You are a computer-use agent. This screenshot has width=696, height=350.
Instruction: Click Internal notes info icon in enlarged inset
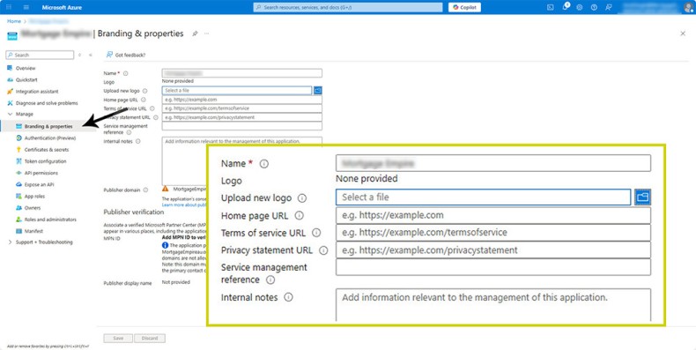(288, 297)
